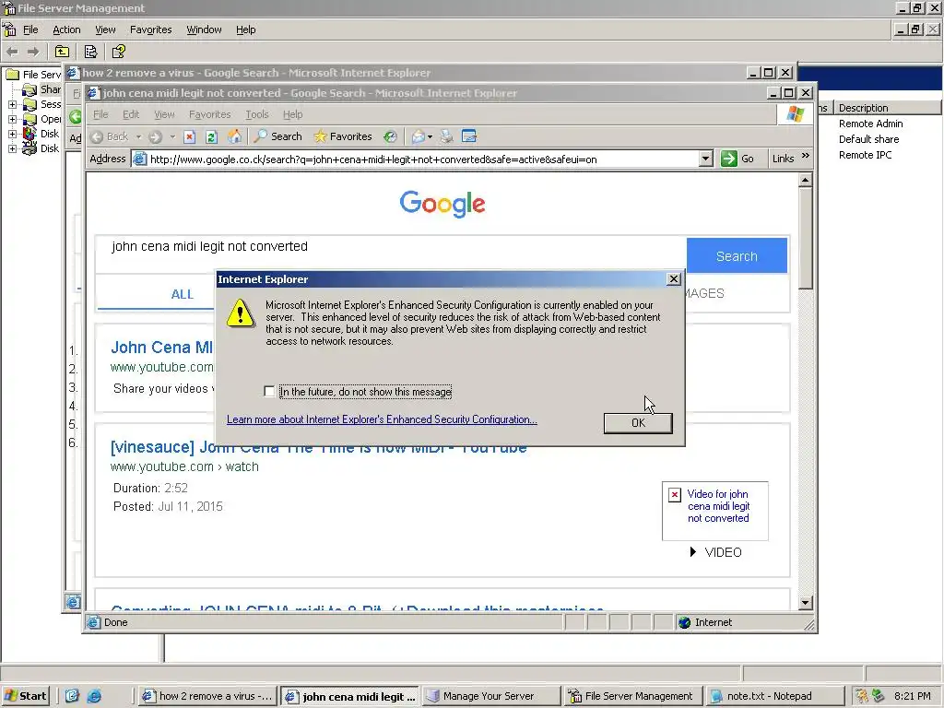Open the Help menu in File Server Management

click(x=245, y=29)
